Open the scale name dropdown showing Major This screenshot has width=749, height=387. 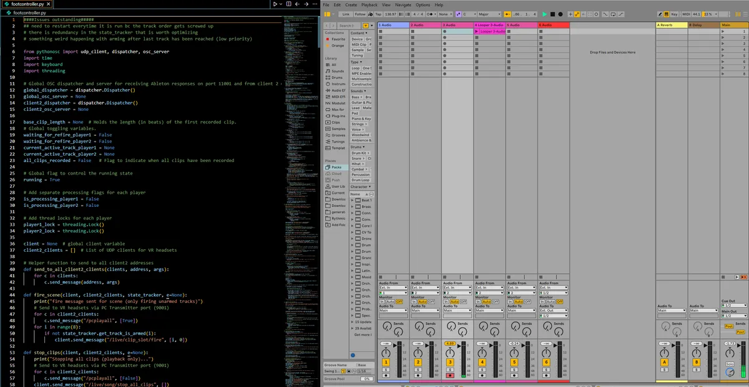489,14
